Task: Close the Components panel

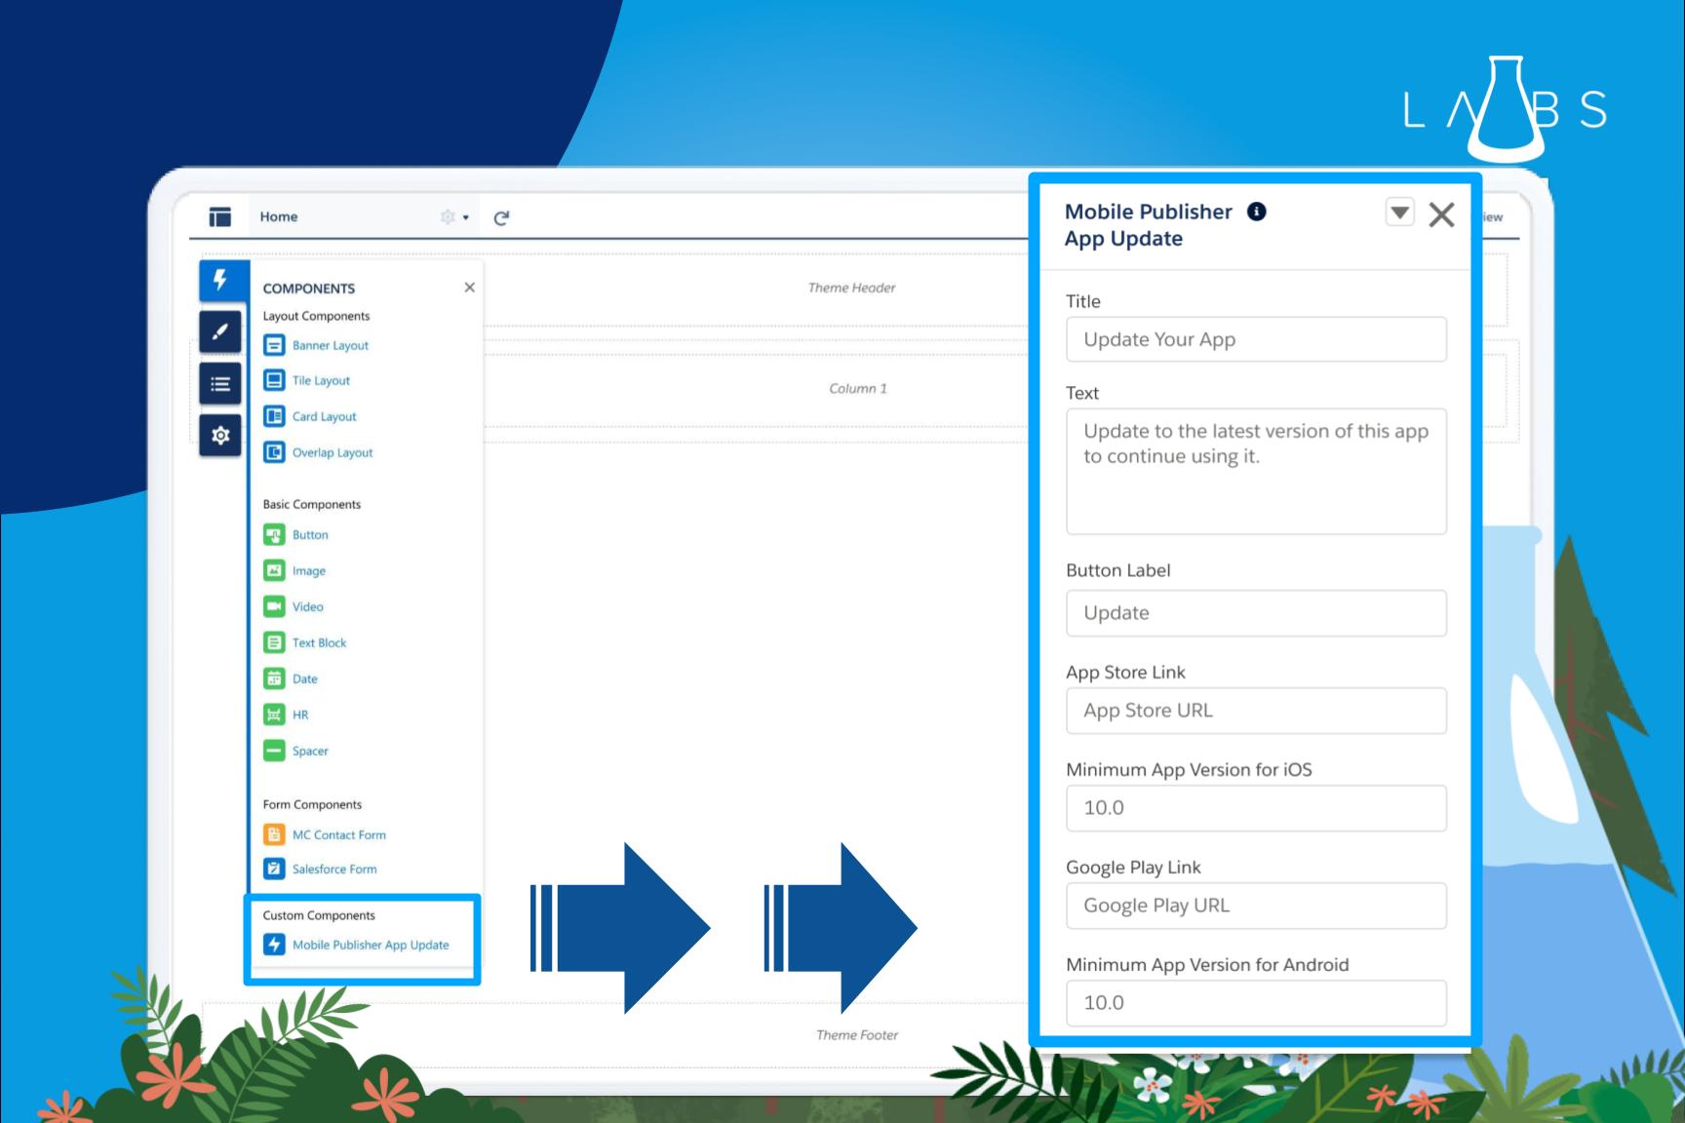Action: [x=470, y=288]
